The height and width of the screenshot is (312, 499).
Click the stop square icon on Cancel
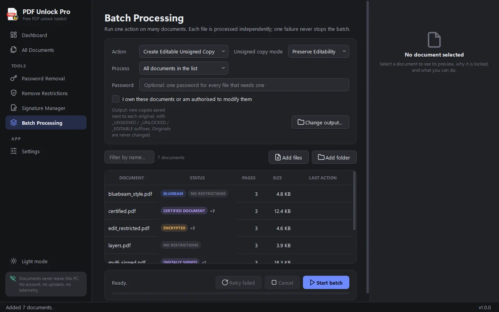tap(274, 282)
